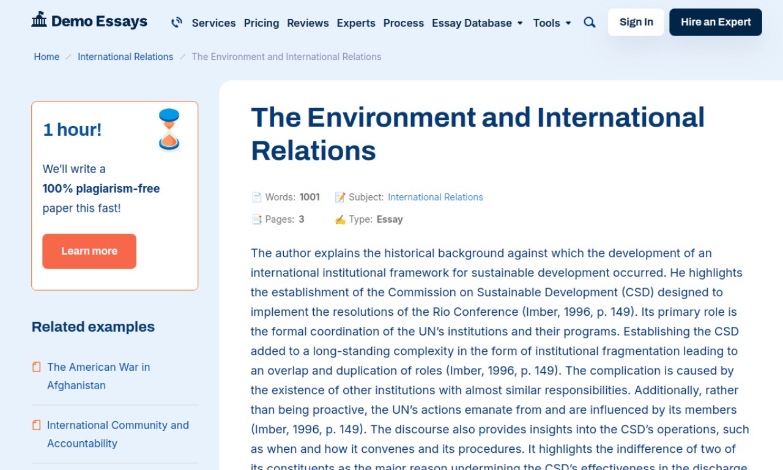
Task: Click the Pages bookmark icon
Action: pos(256,219)
